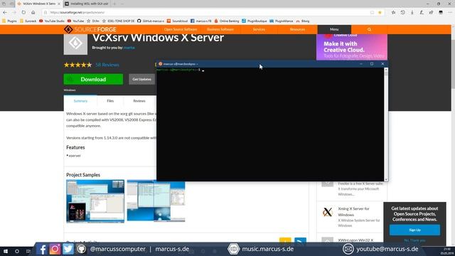Show tab previews chevron
This screenshot has height=256, width=455.
[x=122, y=4]
